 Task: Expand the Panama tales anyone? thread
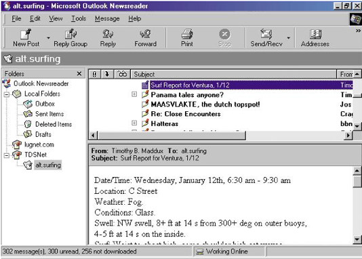134,94
